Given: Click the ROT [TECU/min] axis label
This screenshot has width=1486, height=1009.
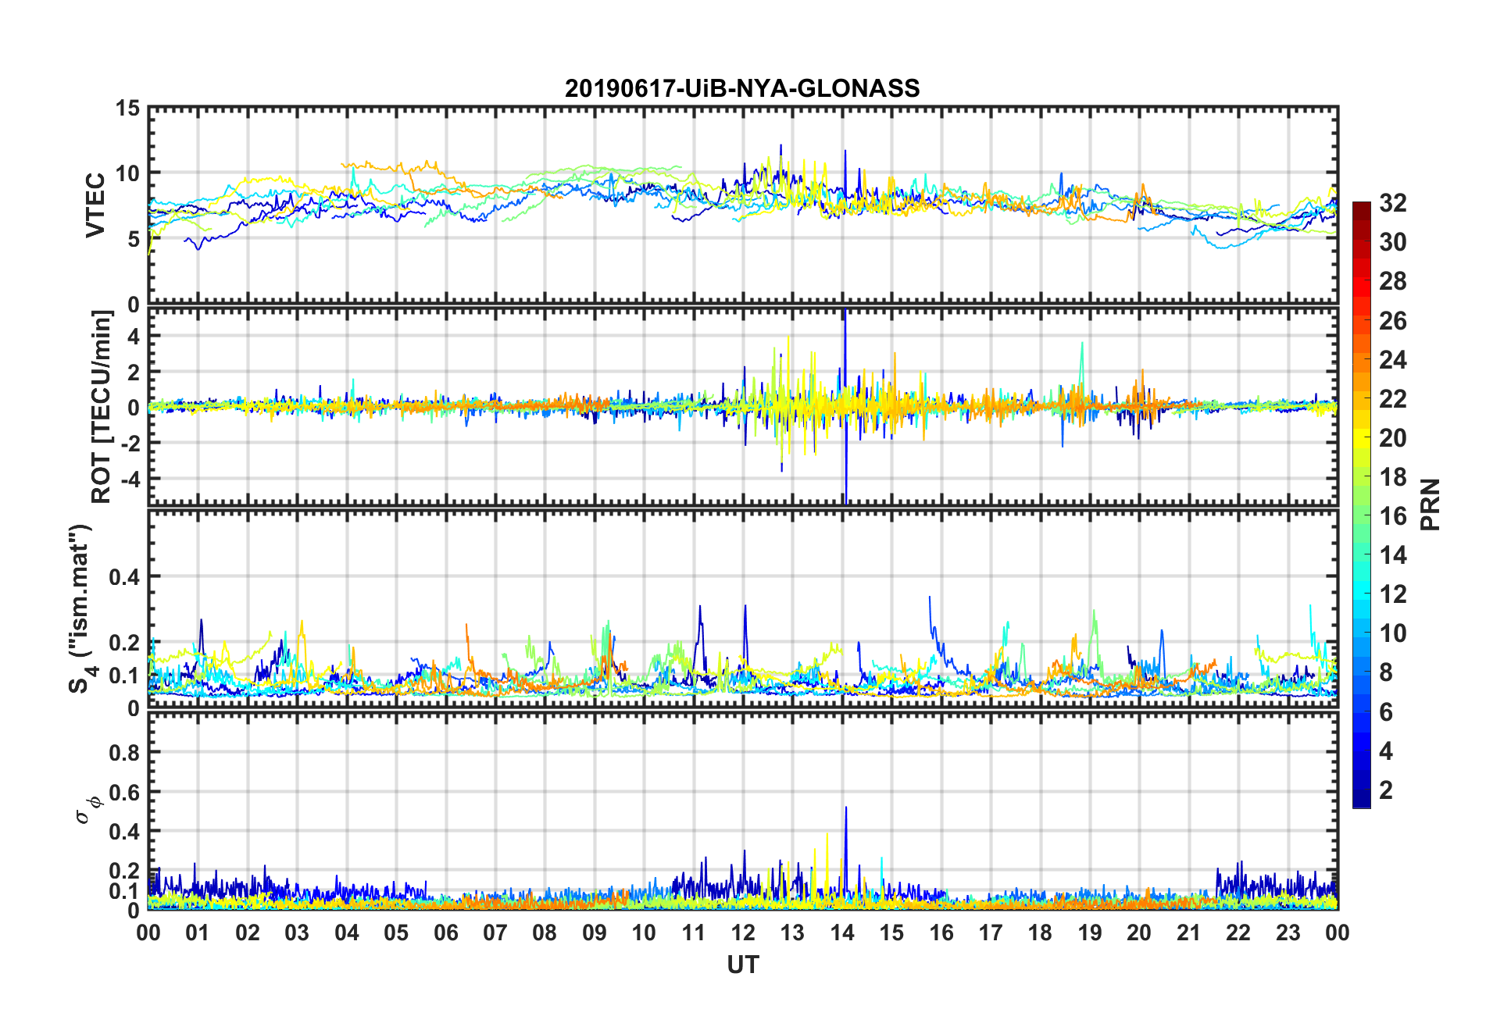Looking at the screenshot, I should (102, 407).
